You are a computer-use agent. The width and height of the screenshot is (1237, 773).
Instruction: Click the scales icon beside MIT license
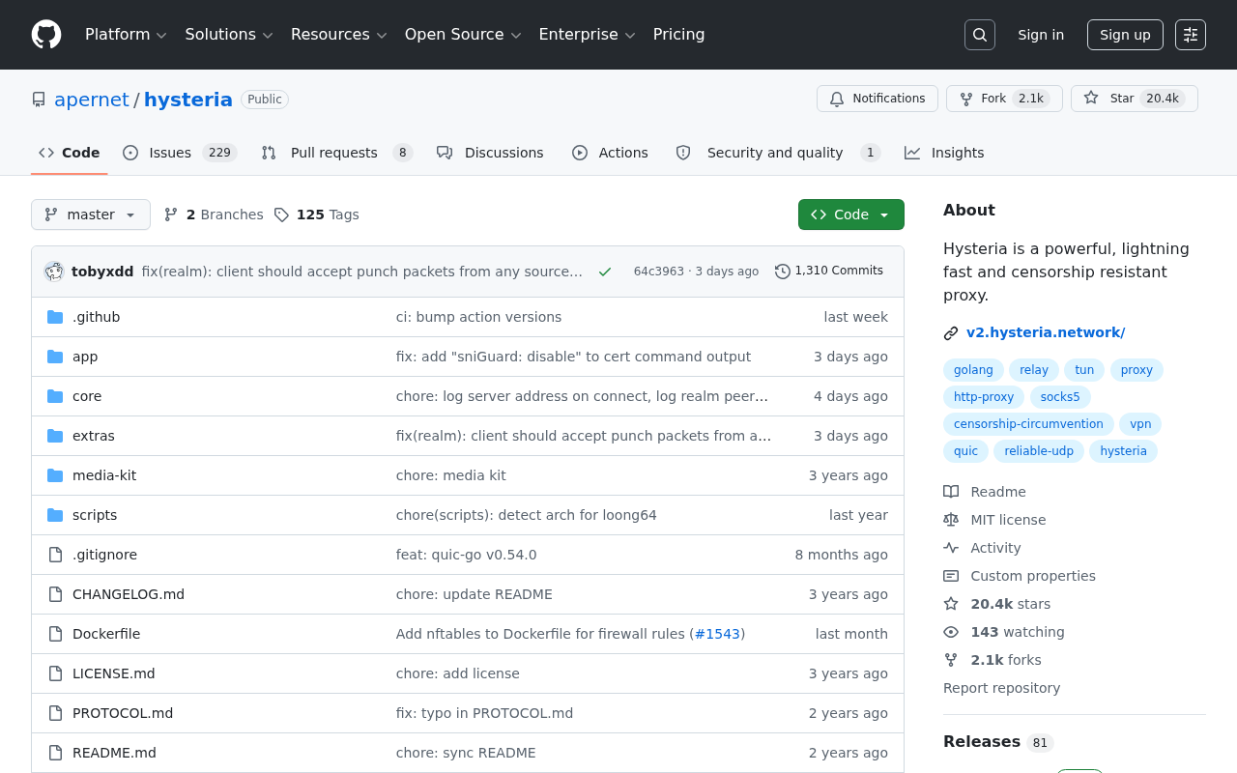pyautogui.click(x=951, y=520)
